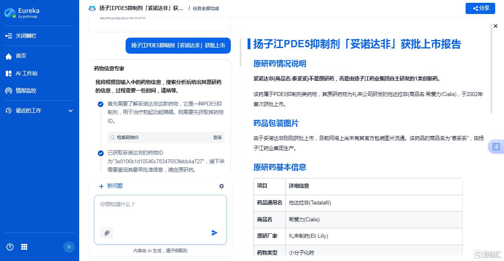Click the 关闭侧栏 label

click(26, 36)
